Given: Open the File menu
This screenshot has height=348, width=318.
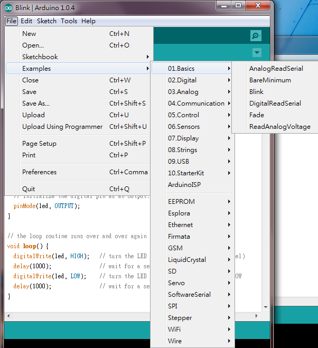Looking at the screenshot, I should (11, 21).
